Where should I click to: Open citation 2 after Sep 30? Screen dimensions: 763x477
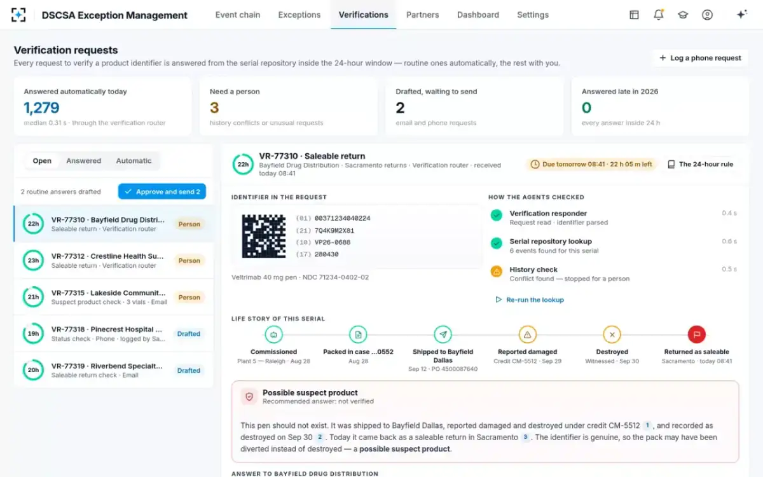[x=320, y=438]
